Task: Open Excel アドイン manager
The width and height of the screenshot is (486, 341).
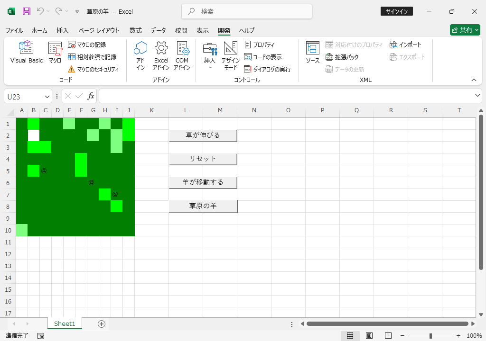Action: (x=161, y=56)
